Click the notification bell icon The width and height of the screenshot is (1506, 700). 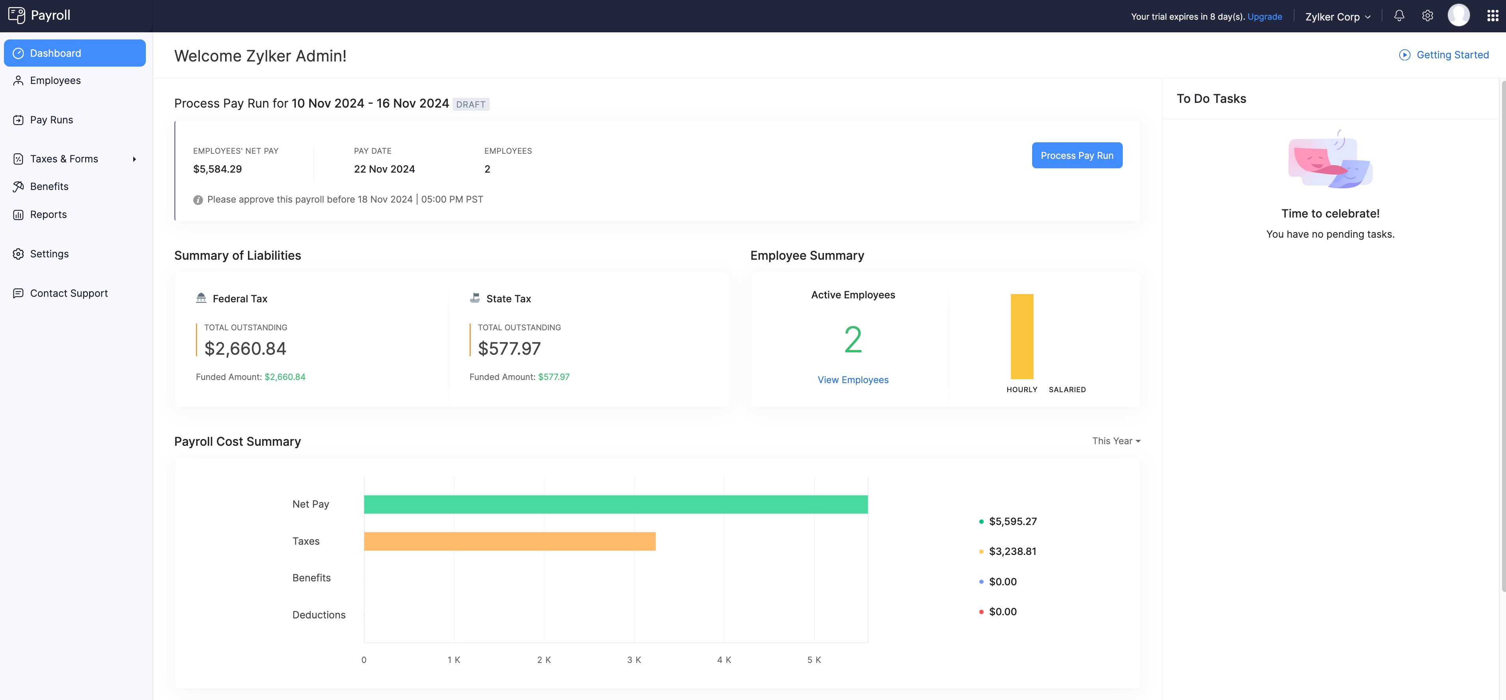click(1400, 16)
